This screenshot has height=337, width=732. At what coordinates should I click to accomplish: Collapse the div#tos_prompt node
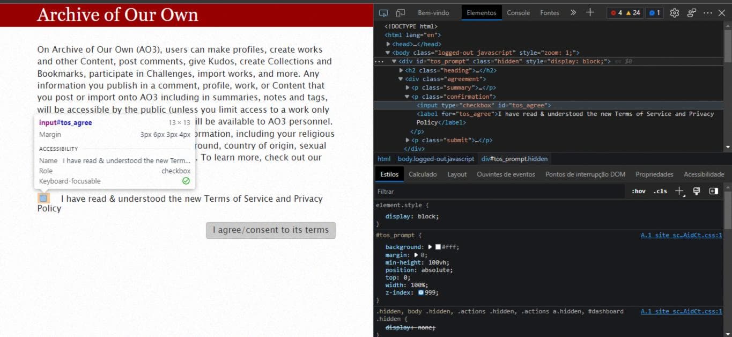click(x=394, y=61)
